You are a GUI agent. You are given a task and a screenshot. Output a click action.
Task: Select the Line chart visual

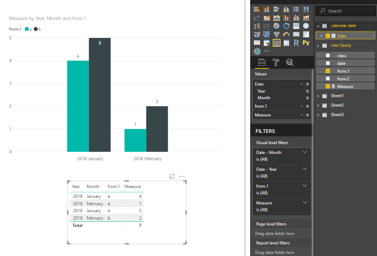(257, 18)
